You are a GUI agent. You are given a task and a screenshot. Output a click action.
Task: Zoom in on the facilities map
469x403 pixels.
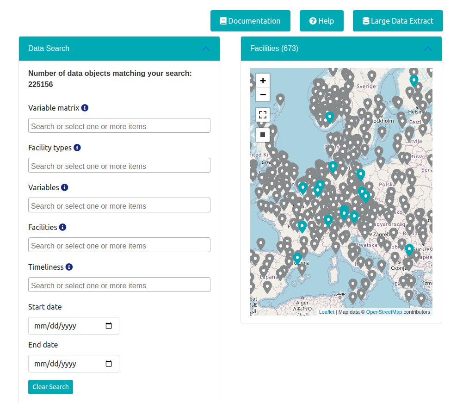pos(263,81)
